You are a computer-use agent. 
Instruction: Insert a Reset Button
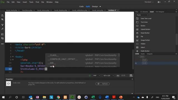tap(145, 33)
